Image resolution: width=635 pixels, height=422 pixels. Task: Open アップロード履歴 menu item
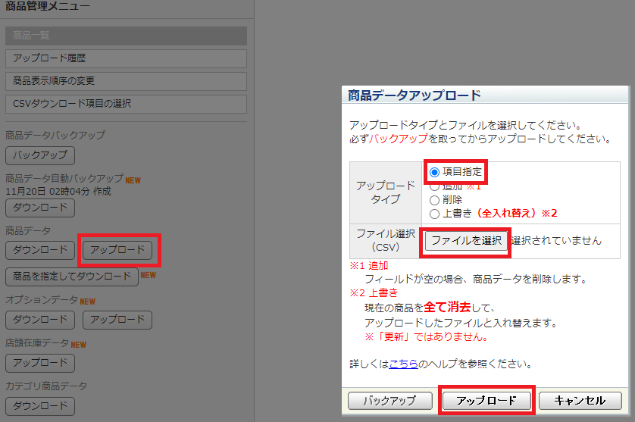(126, 58)
